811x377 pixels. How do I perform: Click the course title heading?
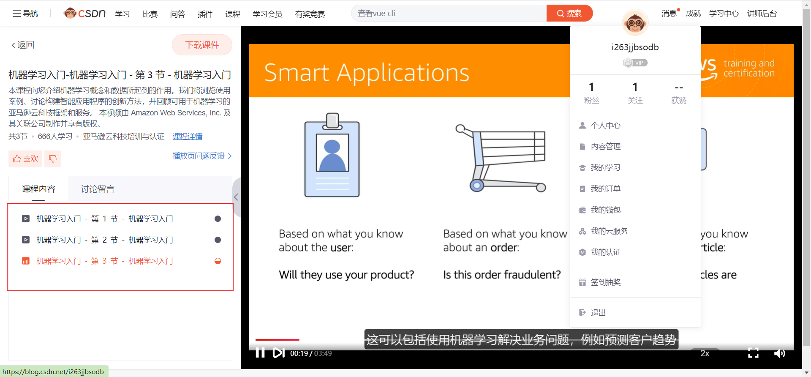point(120,75)
